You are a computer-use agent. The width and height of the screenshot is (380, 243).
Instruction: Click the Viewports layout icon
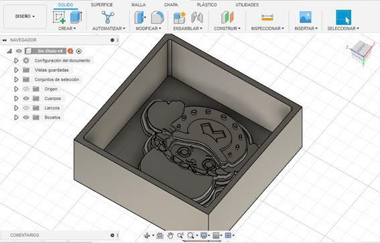click(x=228, y=235)
